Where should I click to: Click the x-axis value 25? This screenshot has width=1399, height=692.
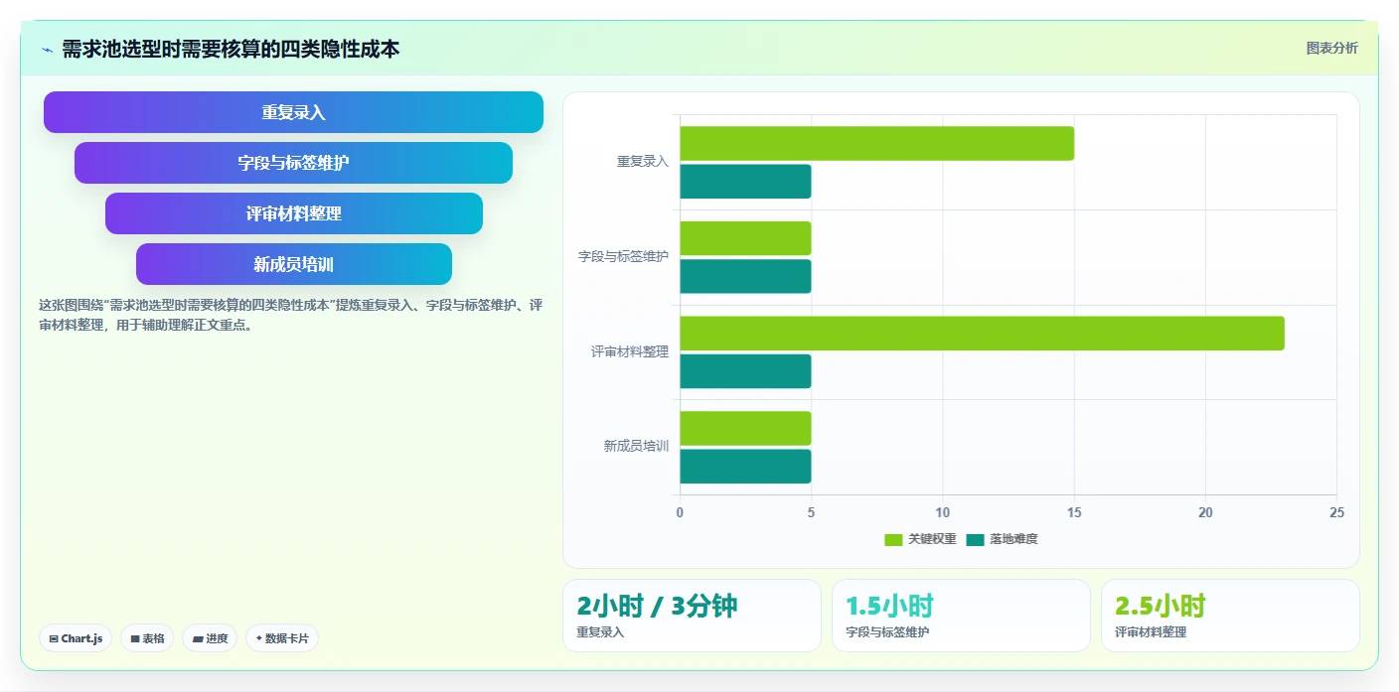tap(1336, 512)
